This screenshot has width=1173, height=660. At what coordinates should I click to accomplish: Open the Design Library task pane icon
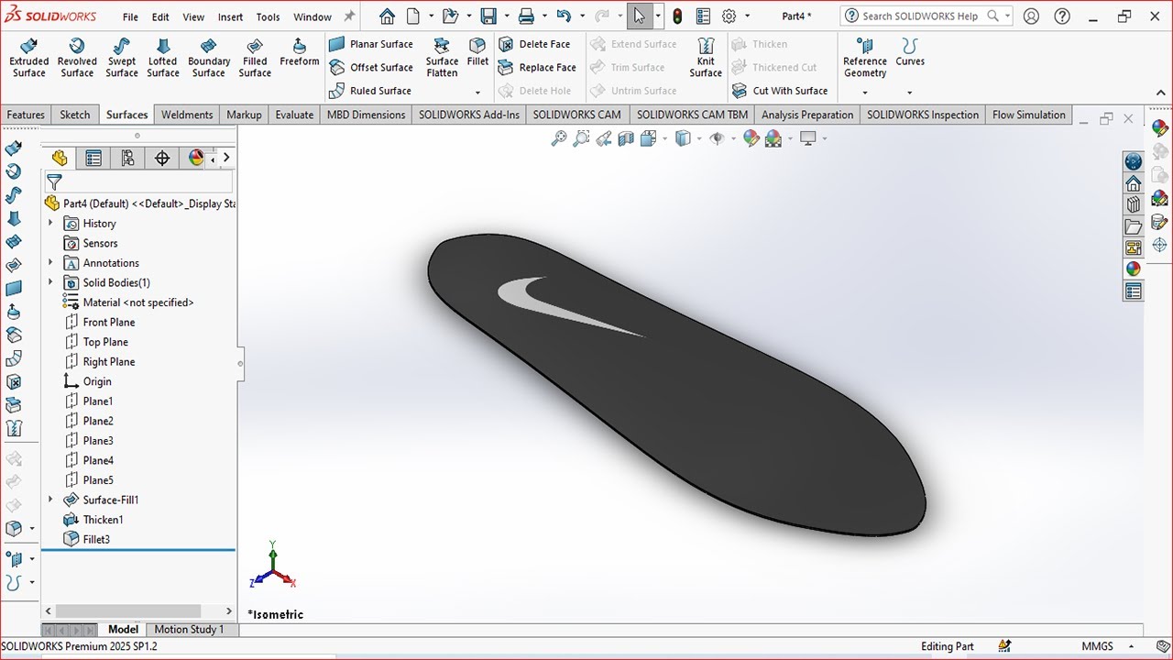click(1134, 204)
